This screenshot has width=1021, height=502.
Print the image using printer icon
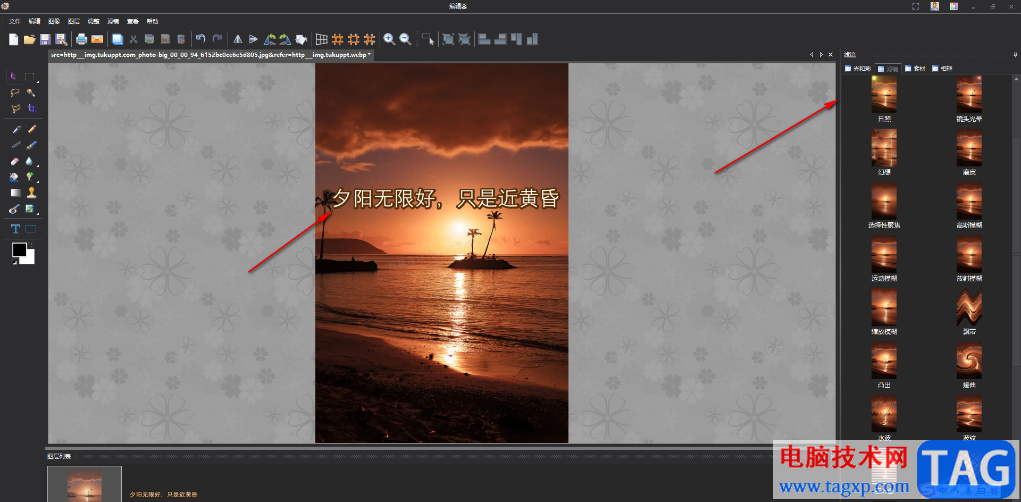pyautogui.click(x=81, y=39)
